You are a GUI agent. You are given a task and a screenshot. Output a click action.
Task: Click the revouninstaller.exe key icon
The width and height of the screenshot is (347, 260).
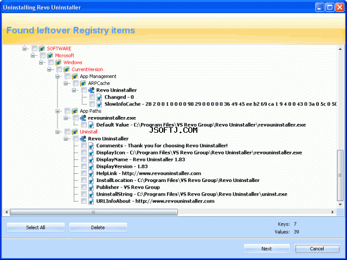click(83, 118)
